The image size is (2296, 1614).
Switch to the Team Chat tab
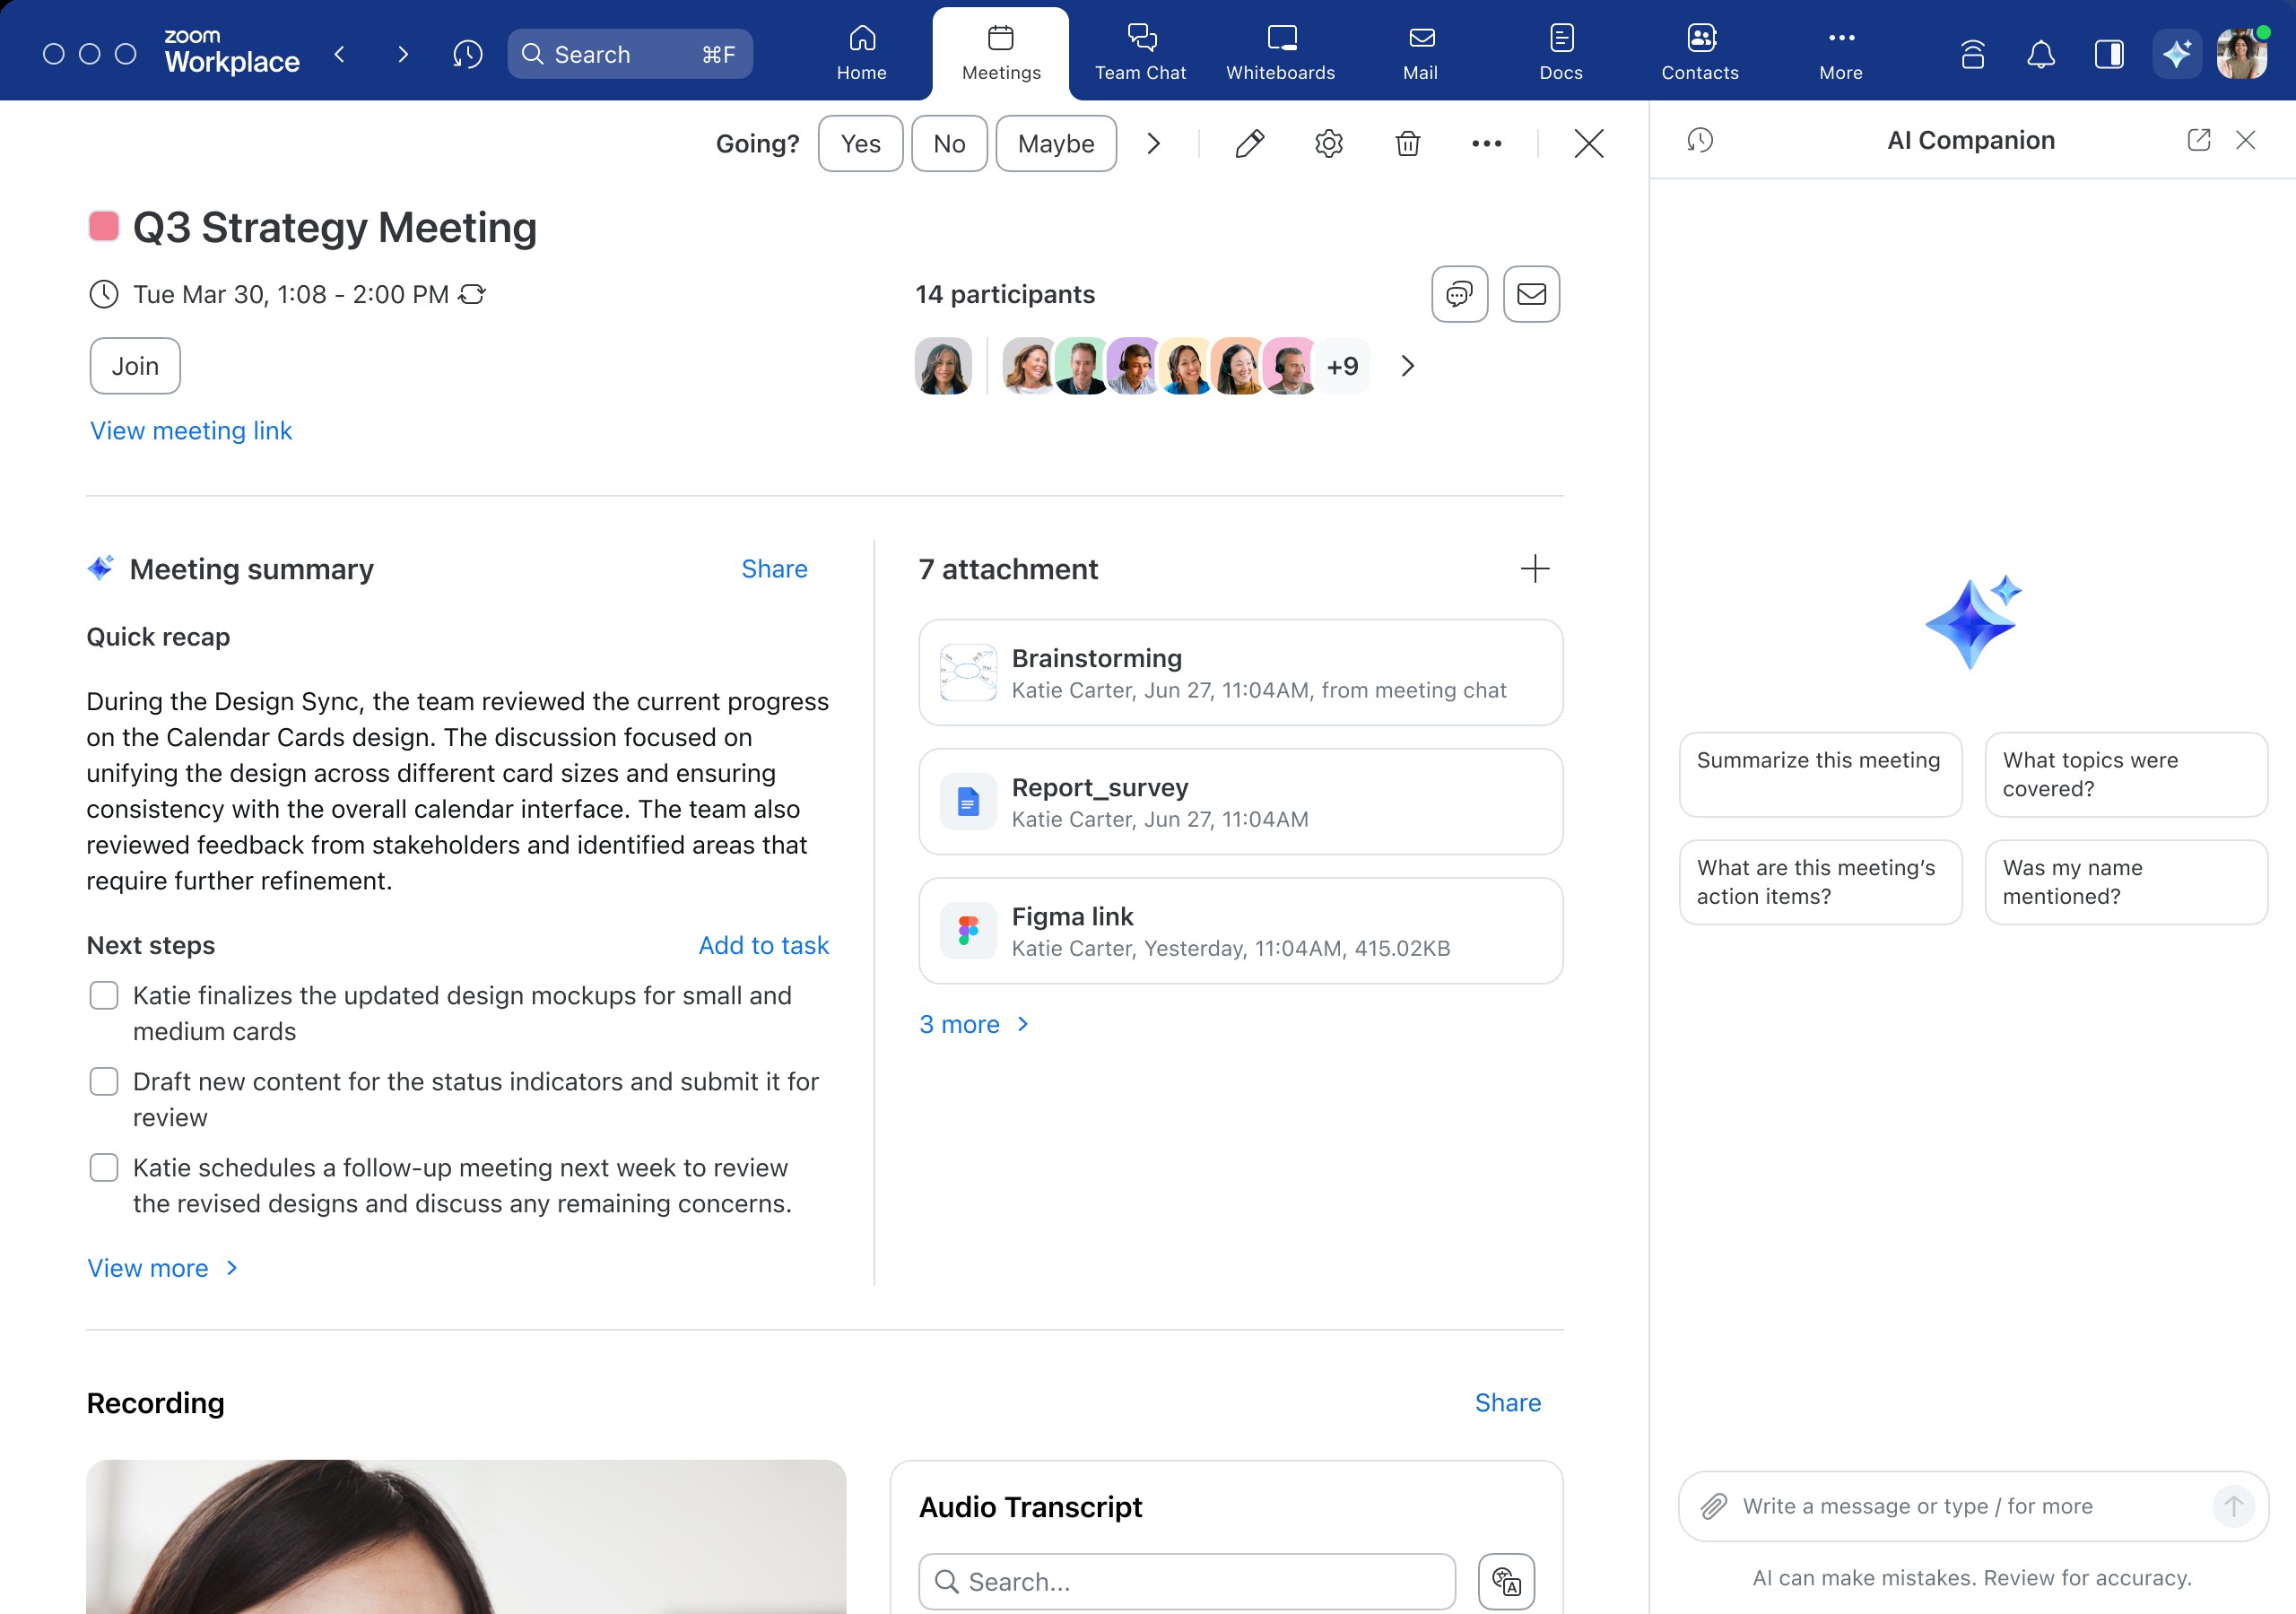[1140, 54]
